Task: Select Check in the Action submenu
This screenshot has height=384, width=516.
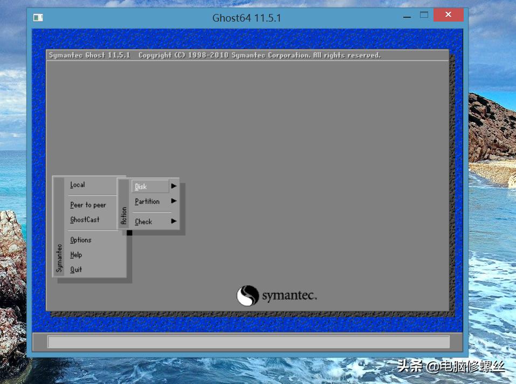Action: click(143, 222)
